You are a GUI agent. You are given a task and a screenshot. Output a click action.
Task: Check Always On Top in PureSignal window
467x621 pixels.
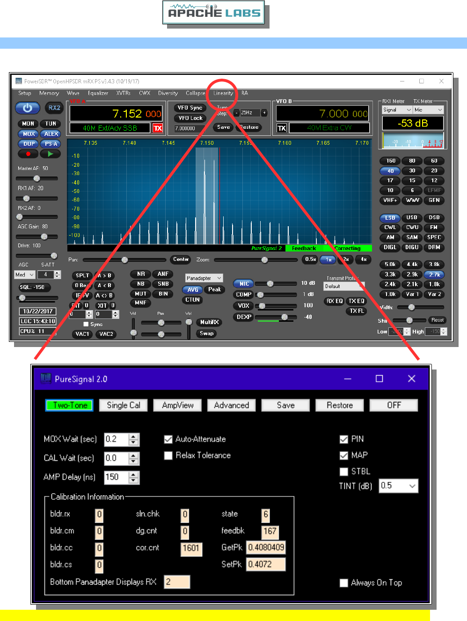(343, 583)
